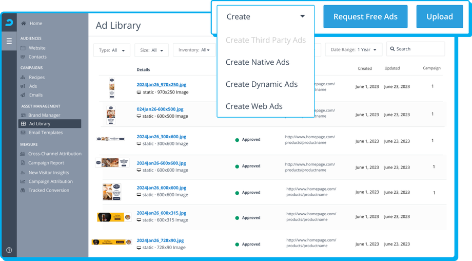
Task: Expand the Inventory: All filter
Action: [x=194, y=50]
